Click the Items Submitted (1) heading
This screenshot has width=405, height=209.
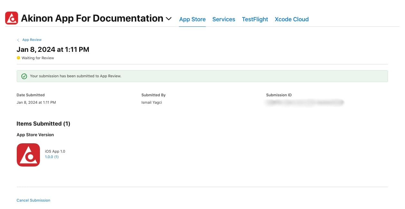(x=43, y=124)
